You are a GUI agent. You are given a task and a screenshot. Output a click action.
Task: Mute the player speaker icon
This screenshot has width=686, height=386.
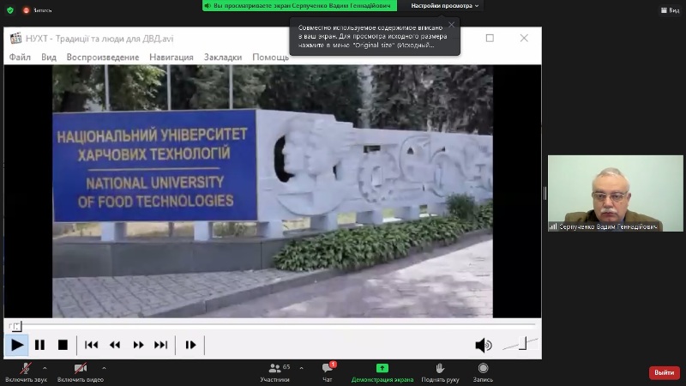click(x=484, y=346)
